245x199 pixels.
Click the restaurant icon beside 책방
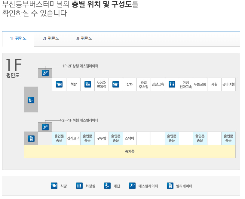pyautogui.click(x=59, y=84)
